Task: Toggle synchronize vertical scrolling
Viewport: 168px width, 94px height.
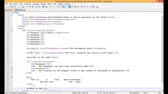Action: click(57, 7)
